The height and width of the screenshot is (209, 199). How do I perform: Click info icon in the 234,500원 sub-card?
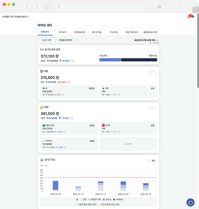pos(64,132)
